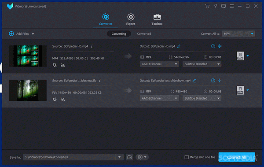Open the output folder icon
The image size is (264, 167).
[130, 157]
